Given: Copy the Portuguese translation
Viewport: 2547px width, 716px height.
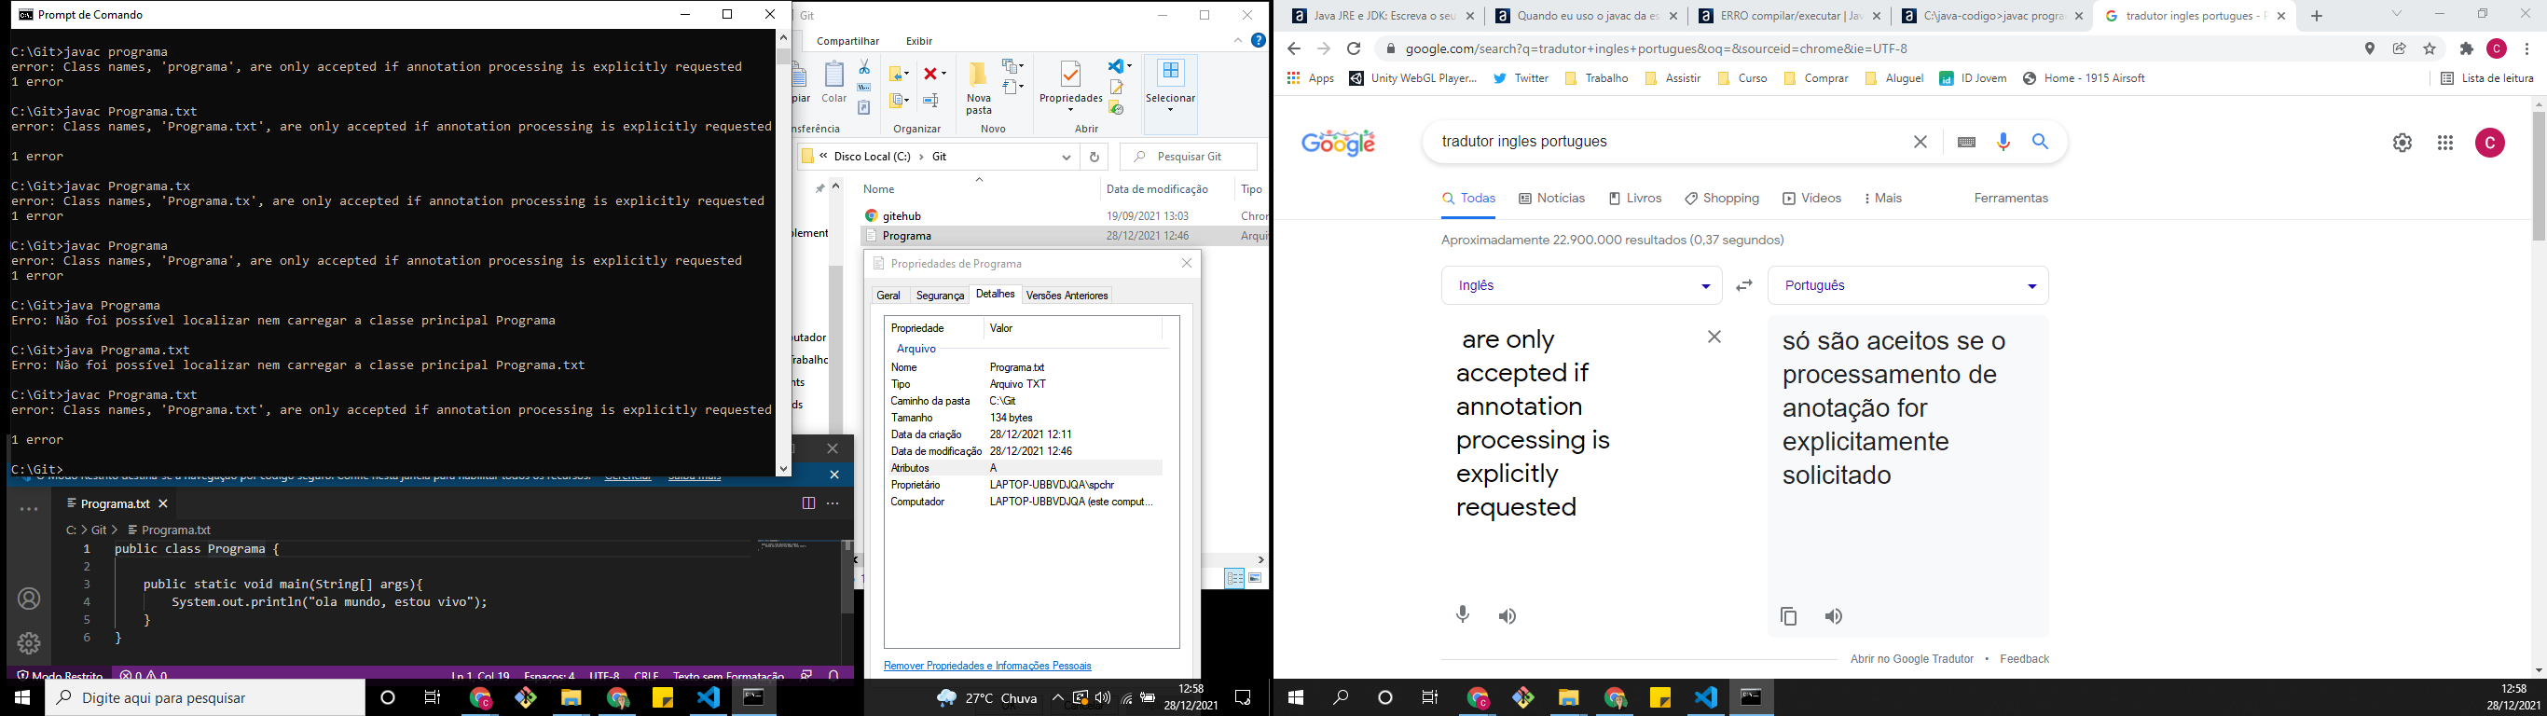Looking at the screenshot, I should [1789, 616].
